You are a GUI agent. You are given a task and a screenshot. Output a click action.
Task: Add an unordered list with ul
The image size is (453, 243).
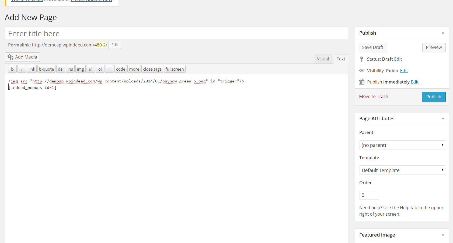tap(90, 69)
